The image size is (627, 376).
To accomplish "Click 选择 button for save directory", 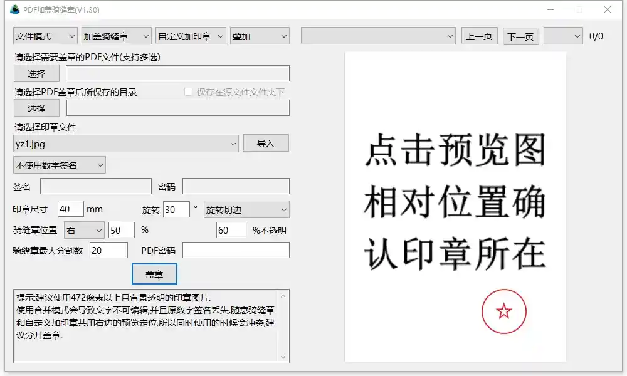I will point(36,108).
